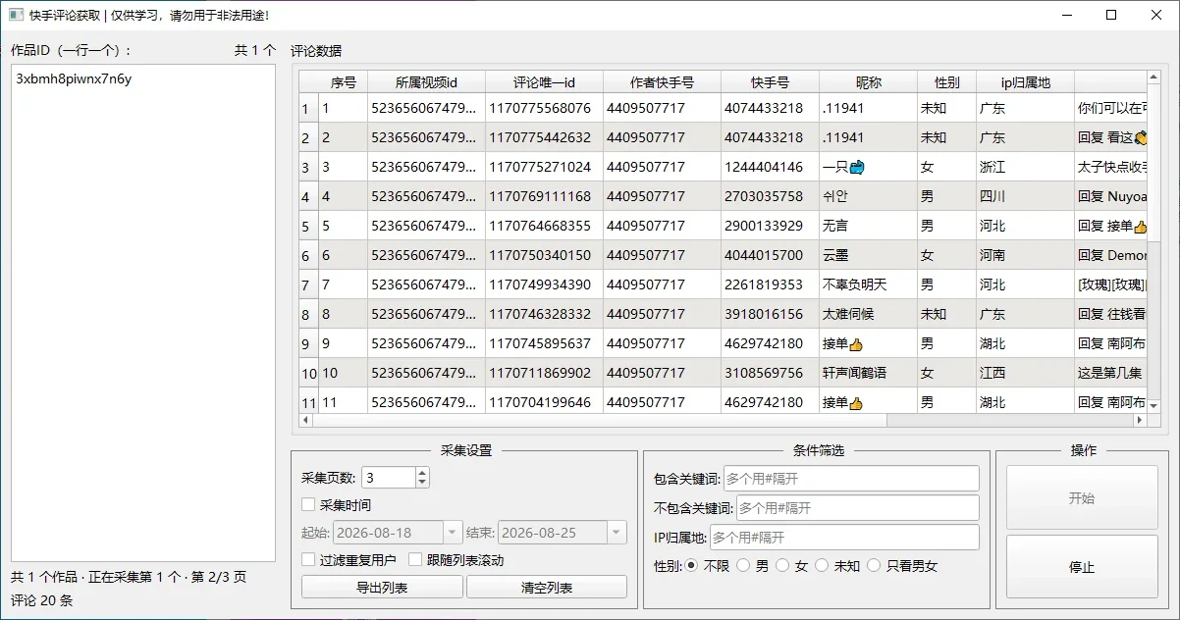Click the comment cell 这是第几集
The image size is (1180, 620).
[1110, 373]
